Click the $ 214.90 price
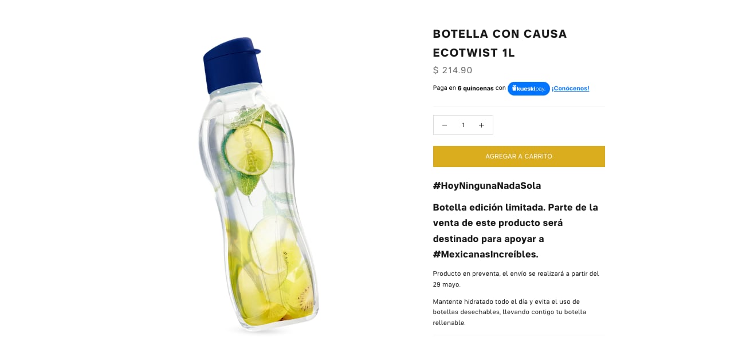The width and height of the screenshot is (750, 337). click(x=453, y=70)
